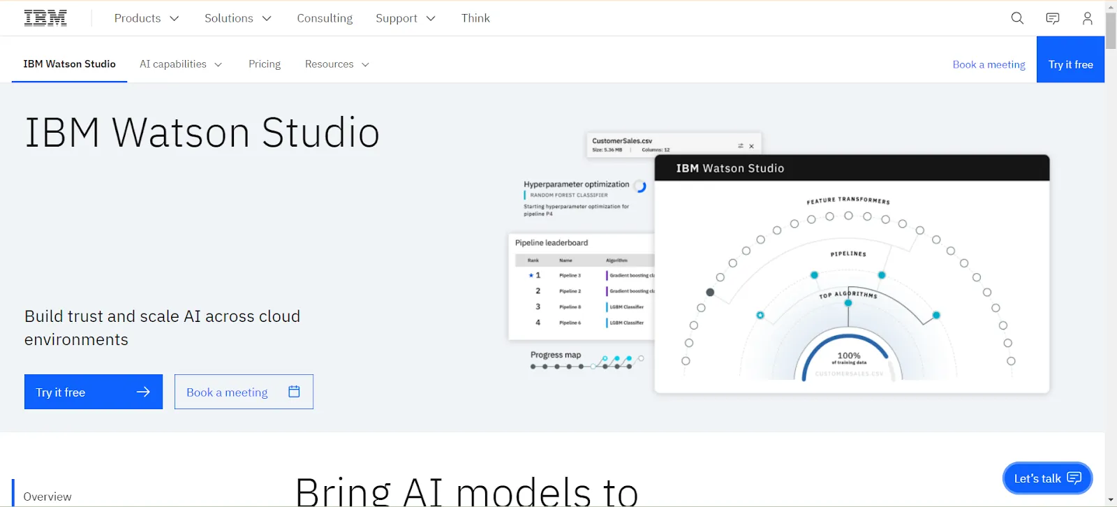Click the vertical scrollbar thumb

click(x=1111, y=30)
